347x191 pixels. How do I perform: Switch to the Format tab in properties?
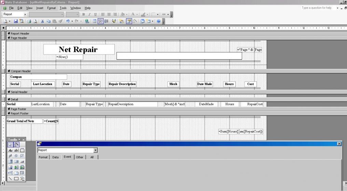(x=43, y=157)
